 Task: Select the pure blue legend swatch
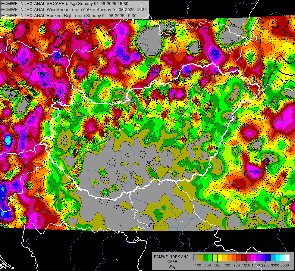pyautogui.click(x=268, y=258)
